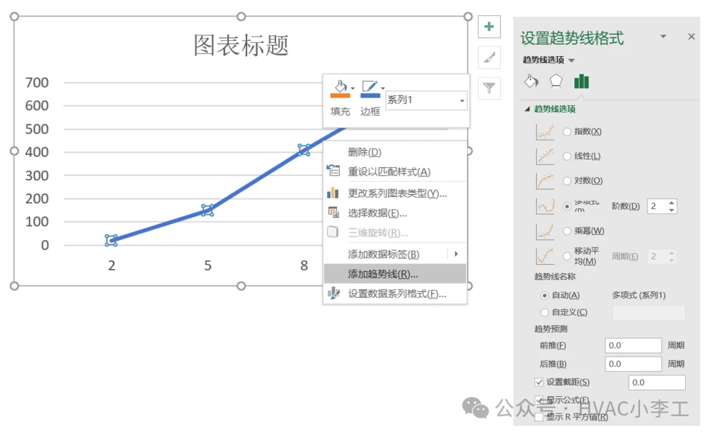Click the 重设以匹配样式 reset icon
The width and height of the screenshot is (712, 437).
pos(334,171)
